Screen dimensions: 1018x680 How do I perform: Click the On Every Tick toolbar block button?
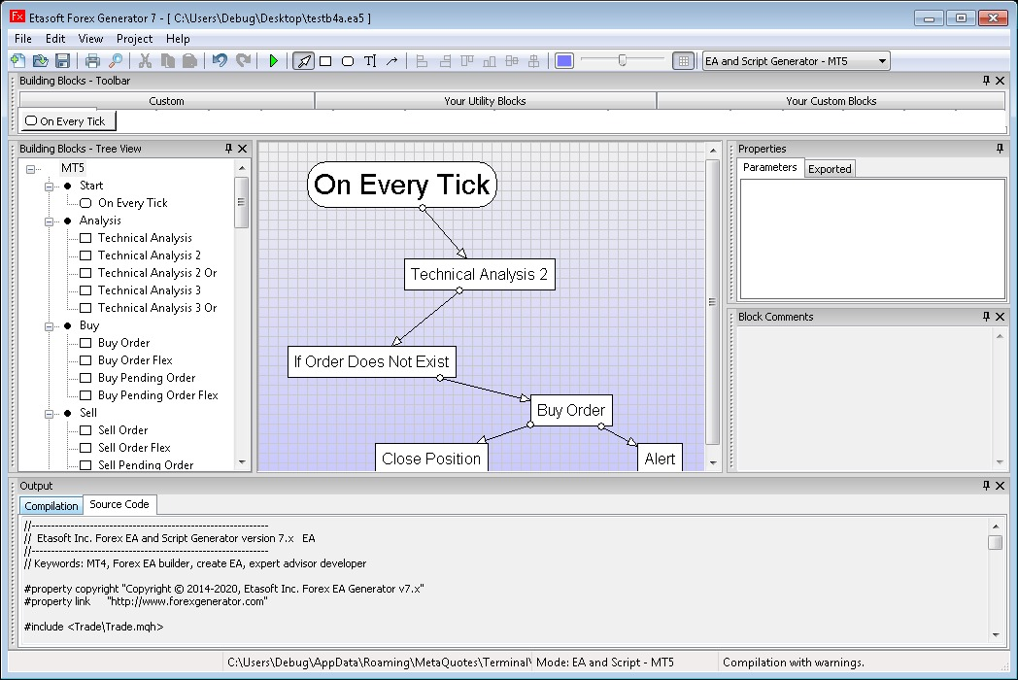pos(67,121)
